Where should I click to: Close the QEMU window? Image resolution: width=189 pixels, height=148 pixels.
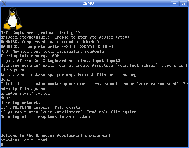(183, 3)
